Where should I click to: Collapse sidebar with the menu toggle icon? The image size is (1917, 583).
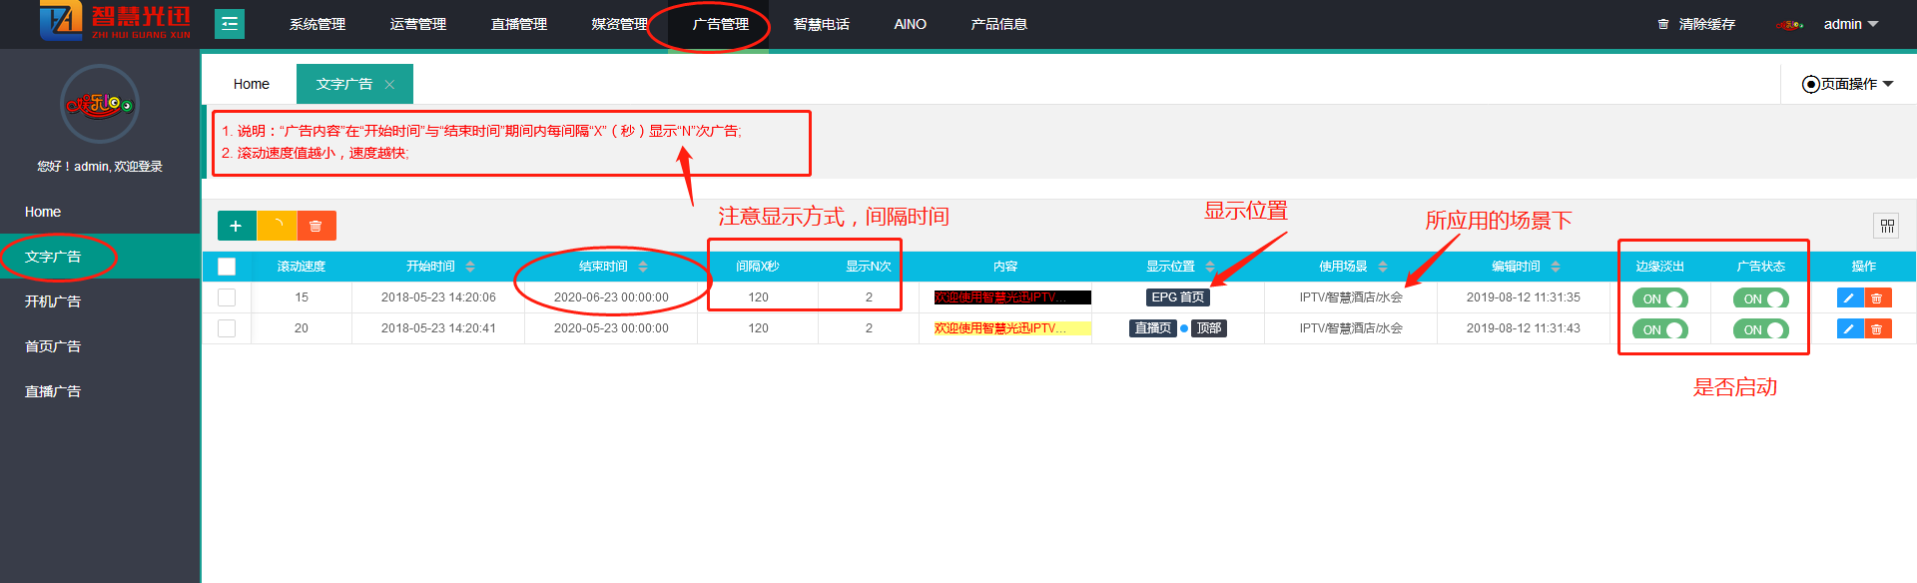(230, 24)
